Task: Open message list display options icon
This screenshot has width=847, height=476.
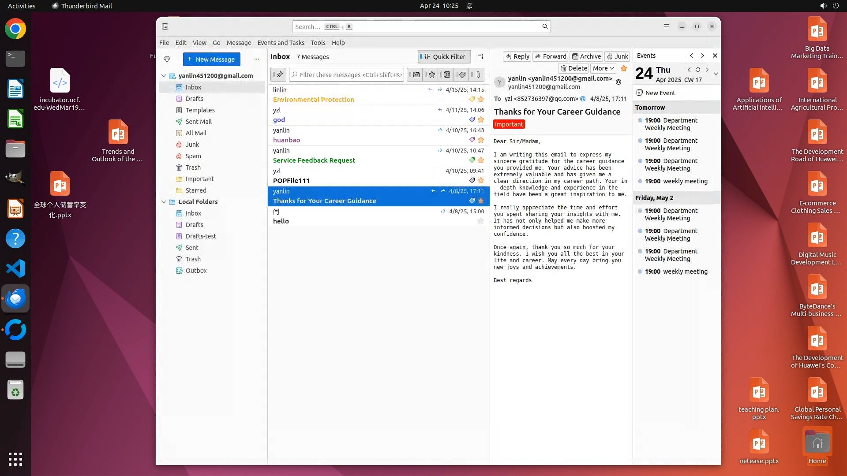Action: [x=480, y=56]
